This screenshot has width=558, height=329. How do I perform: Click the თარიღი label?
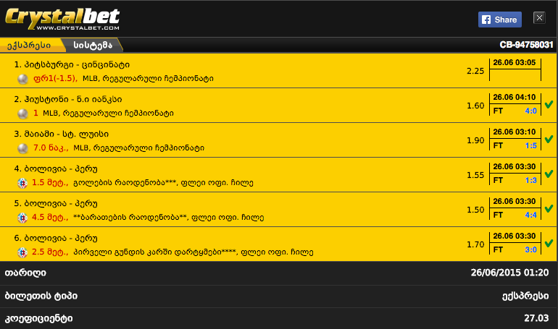tap(25, 273)
